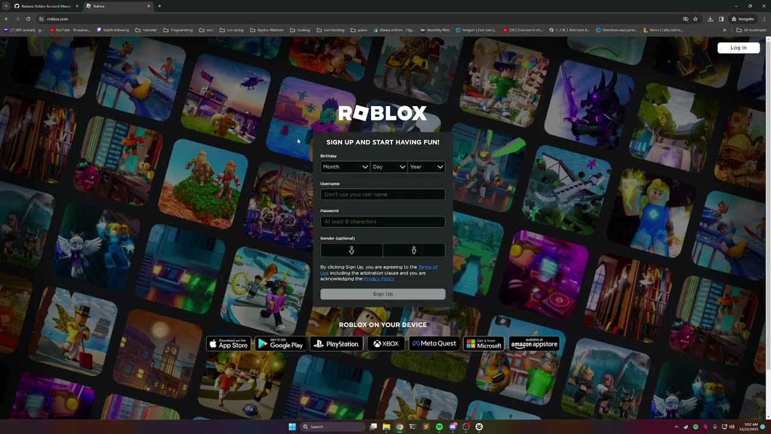Image resolution: width=771 pixels, height=434 pixels.
Task: Open the Year birthday dropdown
Action: (x=426, y=167)
